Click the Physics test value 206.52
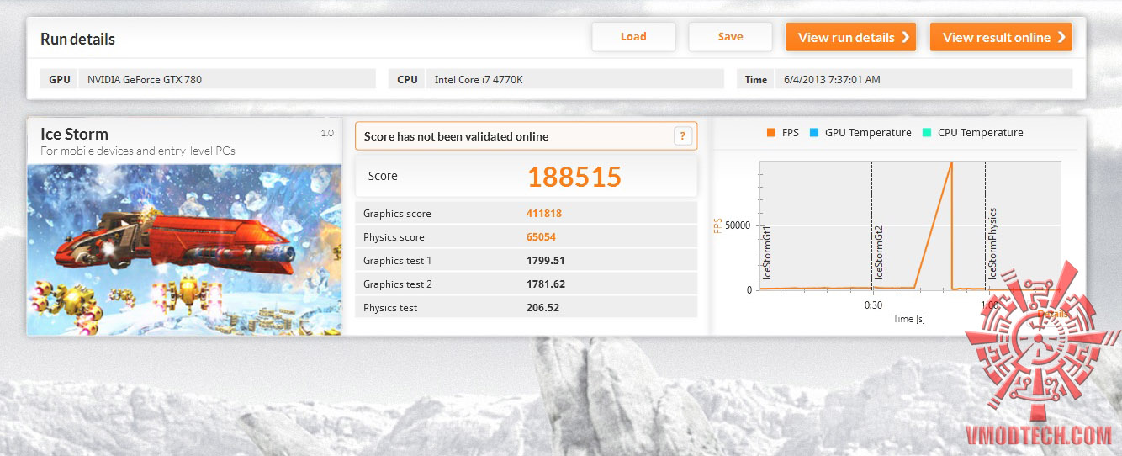1122x456 pixels. pos(542,308)
